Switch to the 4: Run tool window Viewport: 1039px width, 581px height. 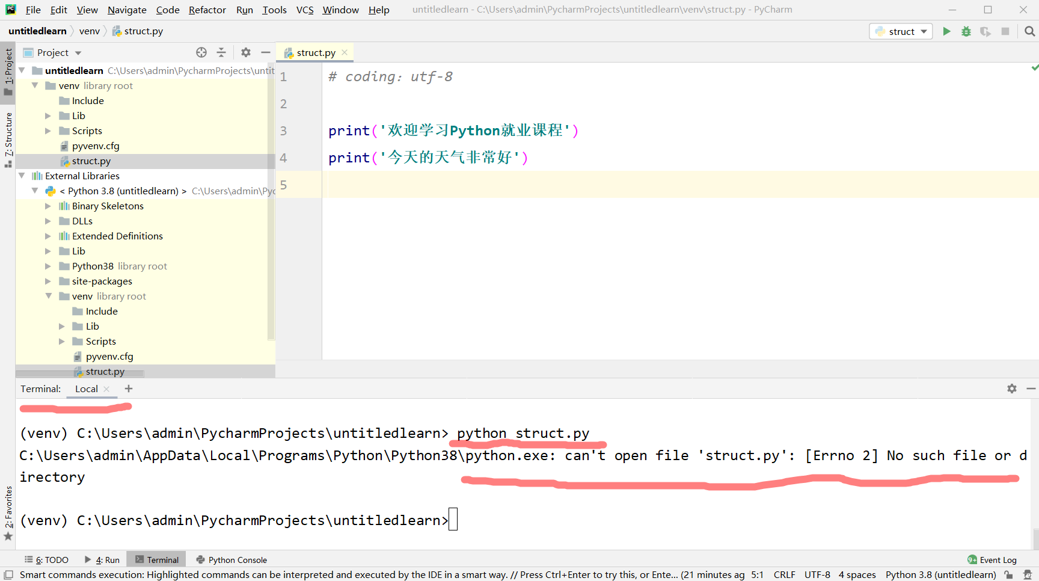(x=102, y=560)
